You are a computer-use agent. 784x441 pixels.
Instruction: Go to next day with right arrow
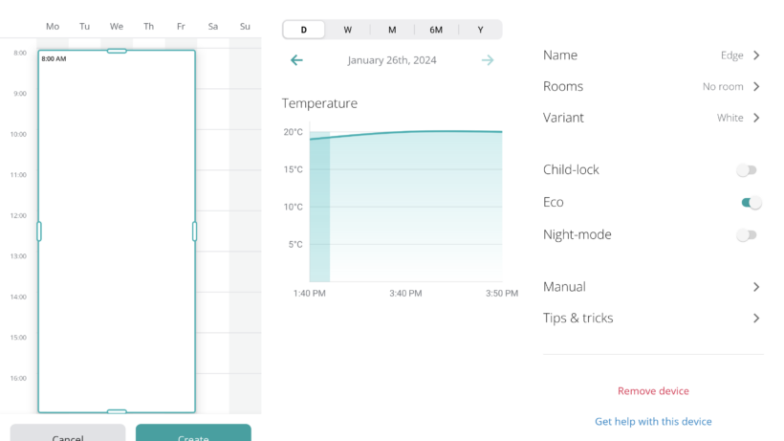point(488,60)
